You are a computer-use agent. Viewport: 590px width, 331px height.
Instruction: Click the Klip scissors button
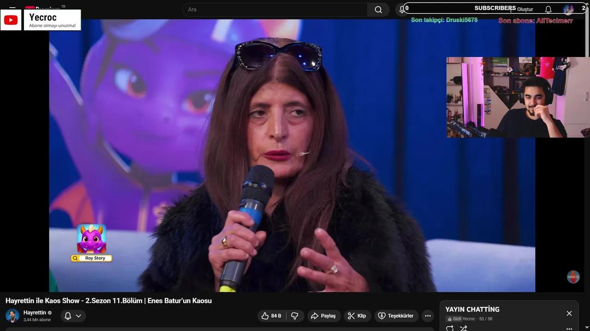357,316
